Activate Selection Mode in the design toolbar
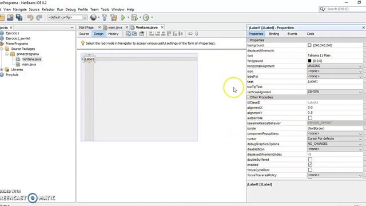Image resolution: width=366 pixels, height=206 pixels. coord(128,34)
